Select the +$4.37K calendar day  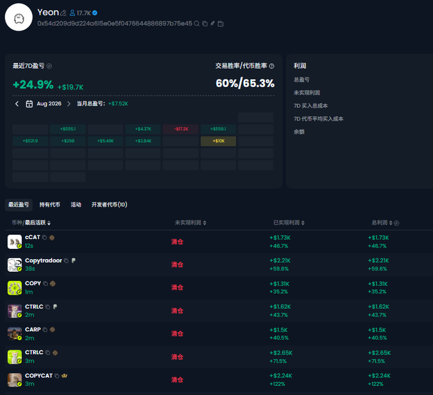click(x=143, y=129)
